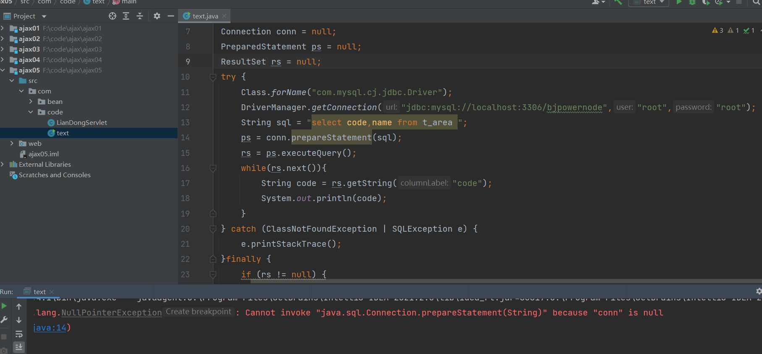
Task: Select the text tab in the Run panel
Action: click(39, 292)
